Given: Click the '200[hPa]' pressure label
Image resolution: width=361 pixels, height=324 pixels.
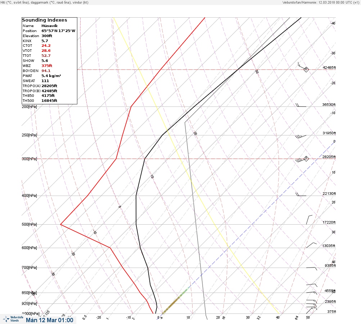Looking at the screenshot, I should (x=29, y=107).
